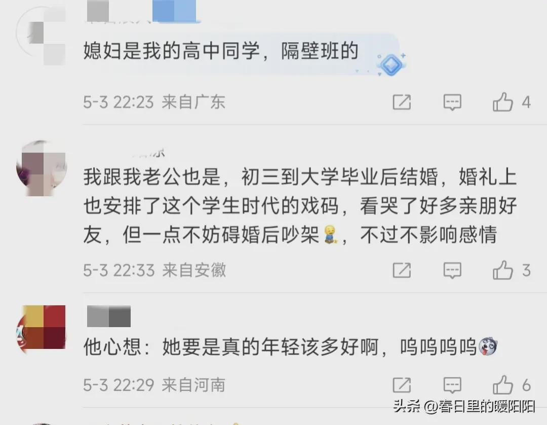
Task: Open the first commenter's username
Action: tap(141, 11)
